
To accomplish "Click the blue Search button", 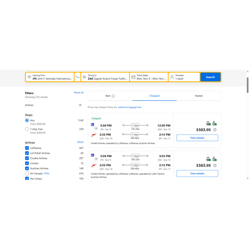I will tap(210, 77).
